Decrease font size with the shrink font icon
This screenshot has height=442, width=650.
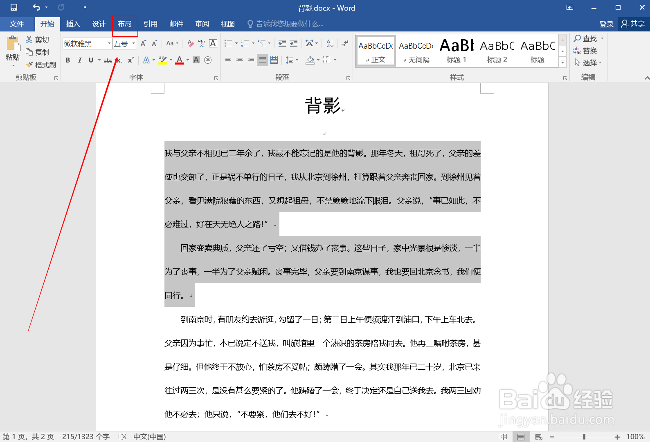(x=154, y=43)
